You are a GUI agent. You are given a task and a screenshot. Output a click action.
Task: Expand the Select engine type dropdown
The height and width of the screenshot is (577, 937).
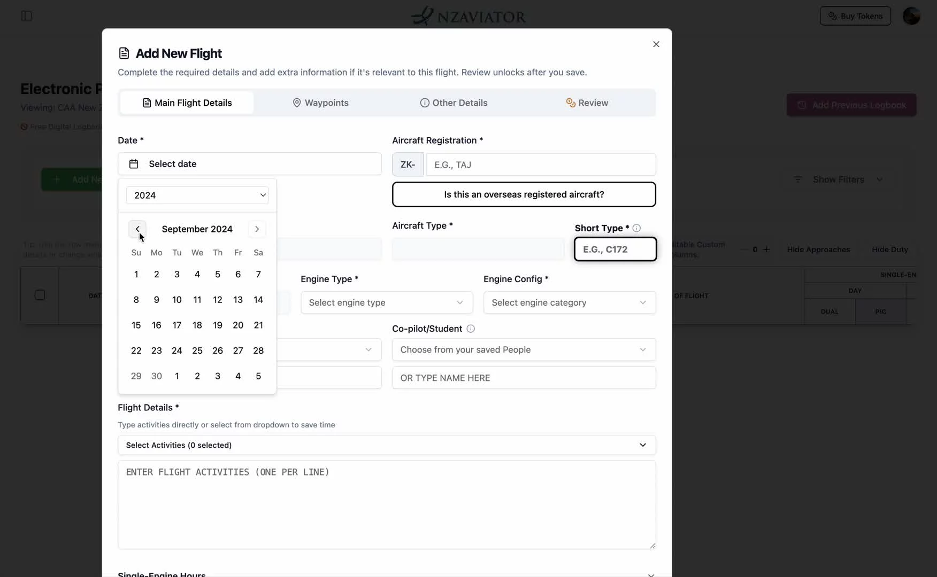[x=386, y=303]
